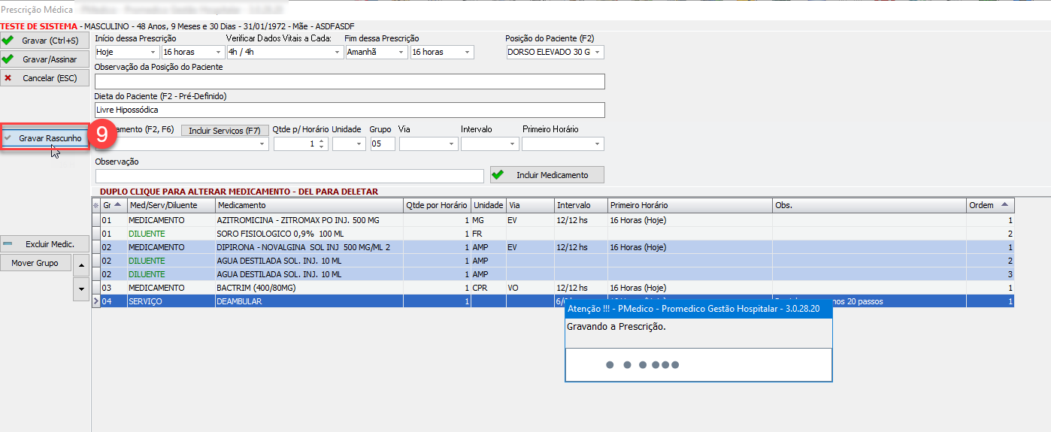Click the Gravar (Ctrl+S) save button

coord(45,40)
